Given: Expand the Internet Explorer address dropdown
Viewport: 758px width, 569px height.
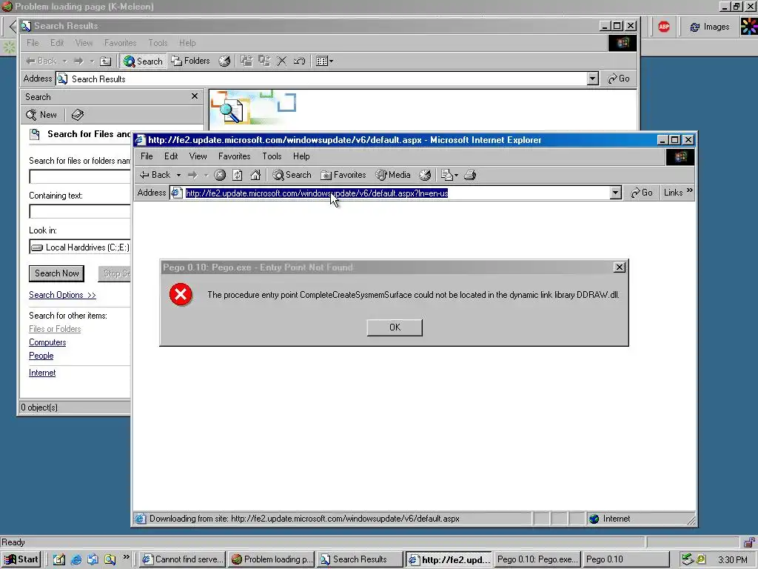Looking at the screenshot, I should coord(615,193).
